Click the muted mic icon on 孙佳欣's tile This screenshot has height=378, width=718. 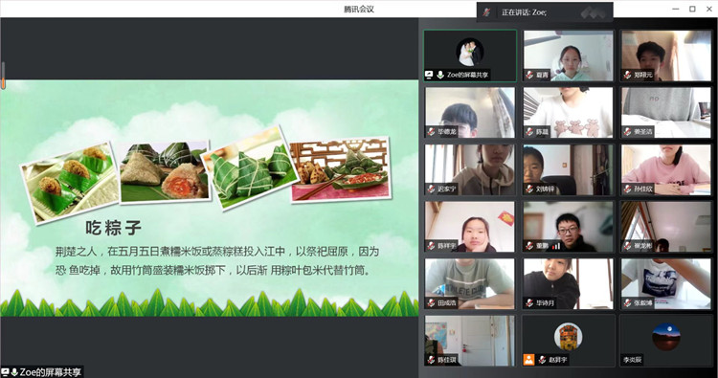(628, 189)
